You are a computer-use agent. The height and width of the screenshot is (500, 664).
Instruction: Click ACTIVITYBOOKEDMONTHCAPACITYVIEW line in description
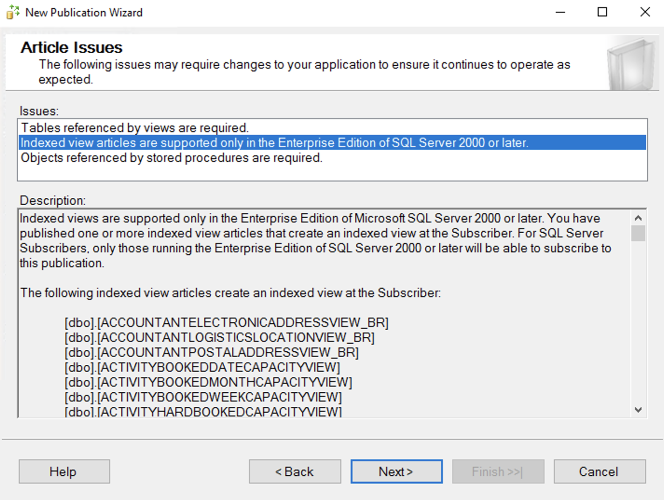pos(208,382)
